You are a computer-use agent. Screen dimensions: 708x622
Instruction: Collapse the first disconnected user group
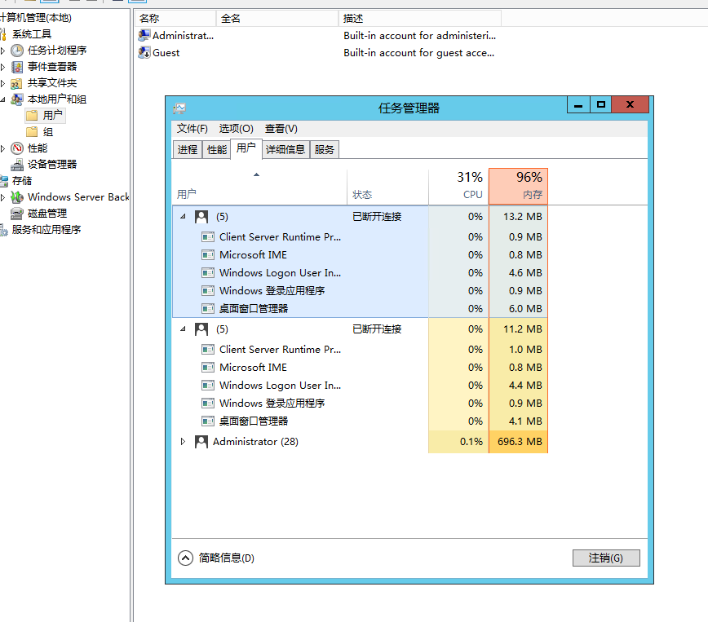[183, 217]
